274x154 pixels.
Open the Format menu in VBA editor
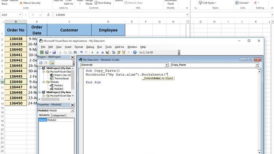tap(79, 47)
